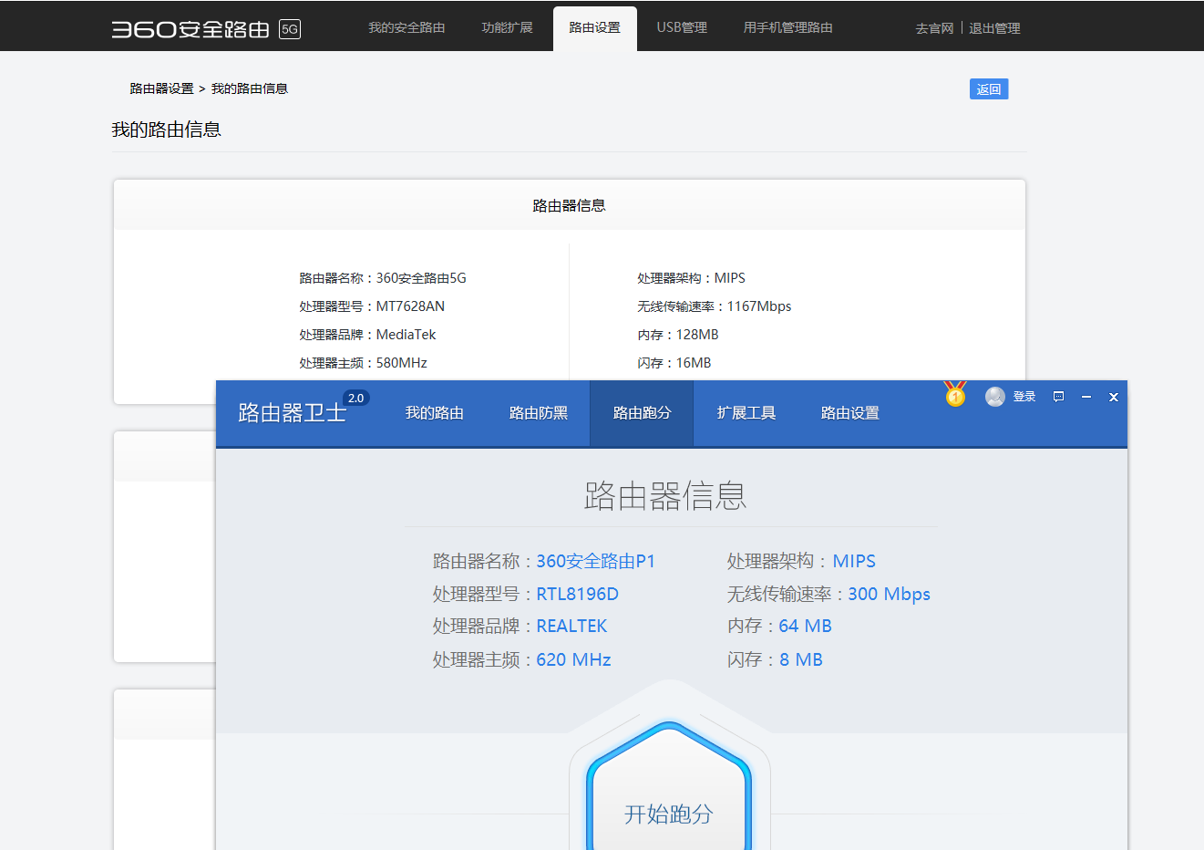Click clock speed value 620 MHz

pos(573,659)
